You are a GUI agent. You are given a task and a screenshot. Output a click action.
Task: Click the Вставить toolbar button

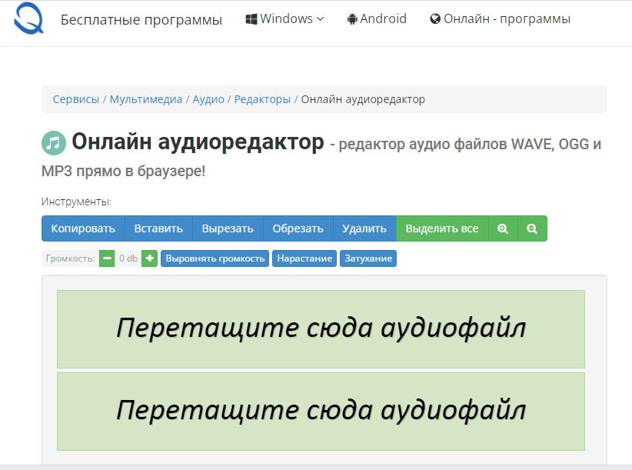[157, 228]
